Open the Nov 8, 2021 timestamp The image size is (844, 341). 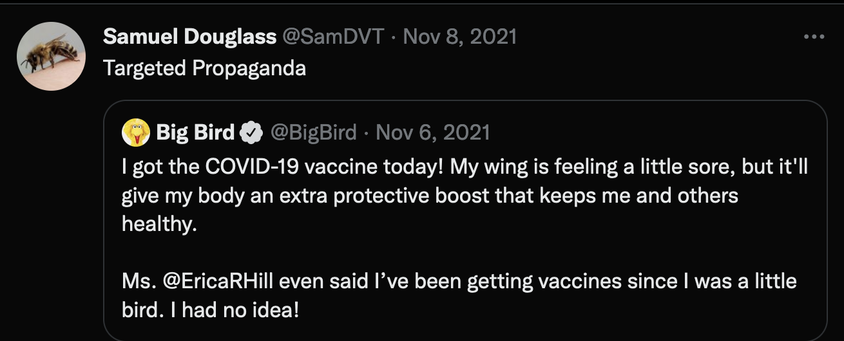459,37
